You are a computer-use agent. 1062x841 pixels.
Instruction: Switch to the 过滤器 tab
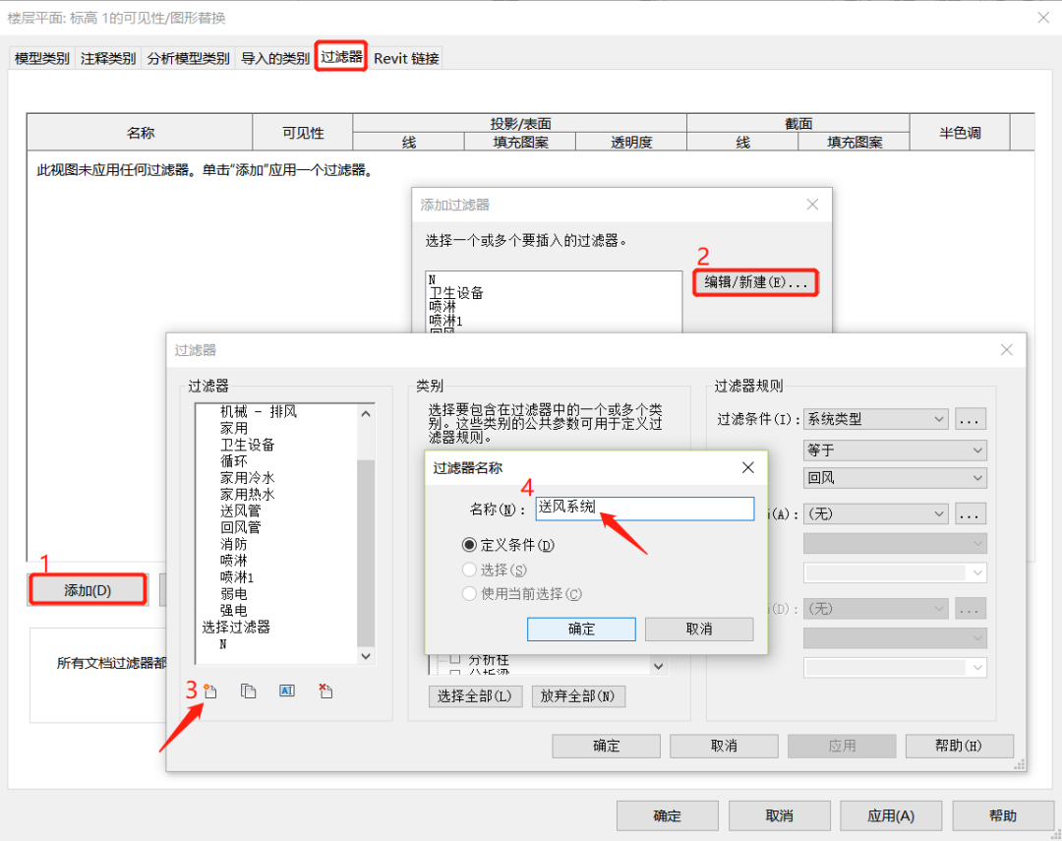341,56
